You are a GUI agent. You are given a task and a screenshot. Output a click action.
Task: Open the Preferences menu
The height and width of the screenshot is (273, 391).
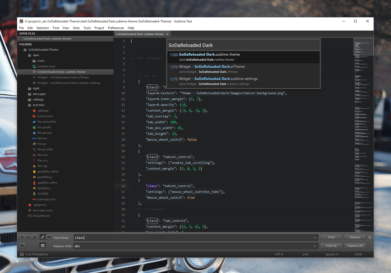click(116, 28)
